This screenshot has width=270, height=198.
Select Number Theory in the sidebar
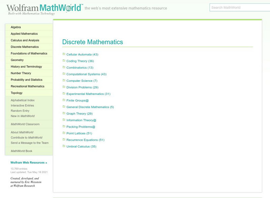(29, 73)
